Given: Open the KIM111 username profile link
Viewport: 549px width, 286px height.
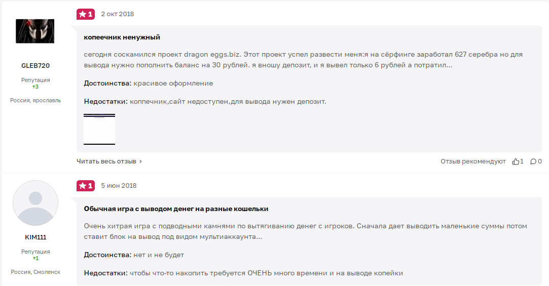Looking at the screenshot, I should coord(35,237).
